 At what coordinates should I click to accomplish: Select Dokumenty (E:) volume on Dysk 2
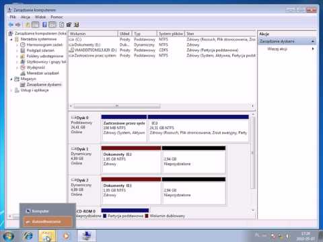pyautogui.click(x=131, y=191)
